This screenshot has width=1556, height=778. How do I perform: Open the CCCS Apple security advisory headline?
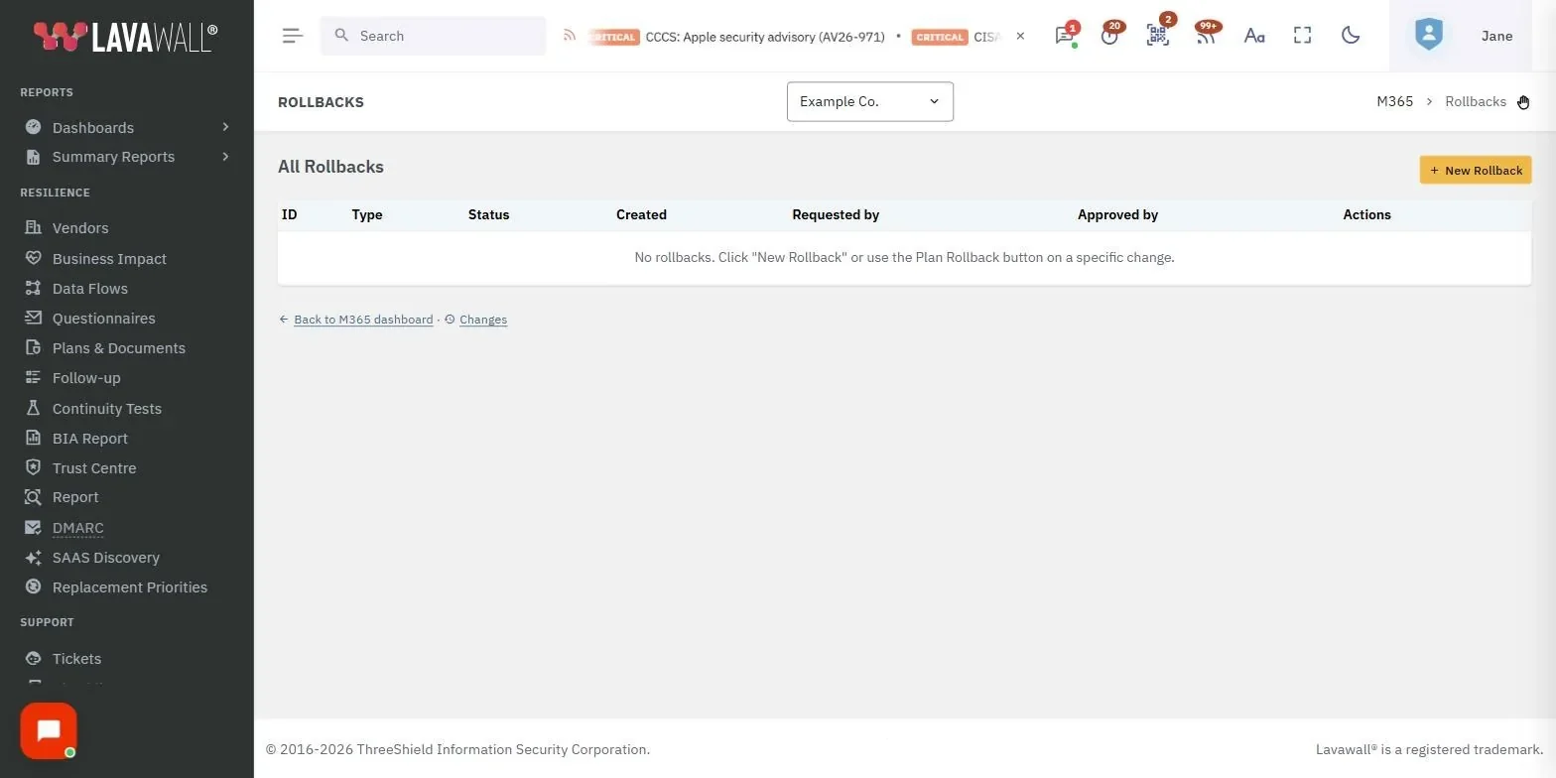tap(765, 37)
